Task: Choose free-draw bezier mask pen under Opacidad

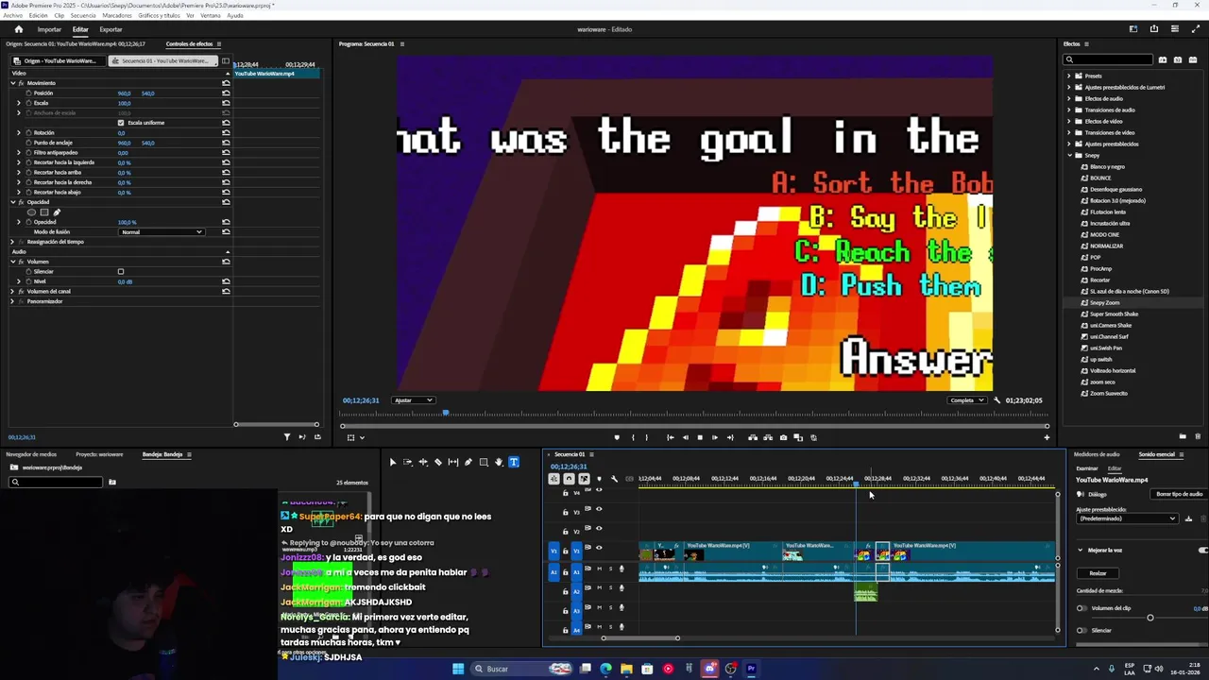Action: [x=57, y=212]
